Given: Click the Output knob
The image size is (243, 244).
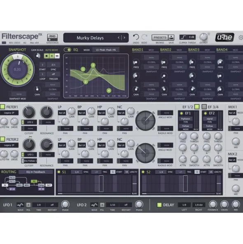Looking at the screenshot, I should click(203, 37).
